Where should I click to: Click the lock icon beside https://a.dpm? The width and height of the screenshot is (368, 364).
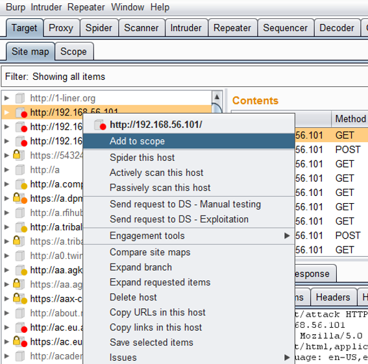coord(17,198)
